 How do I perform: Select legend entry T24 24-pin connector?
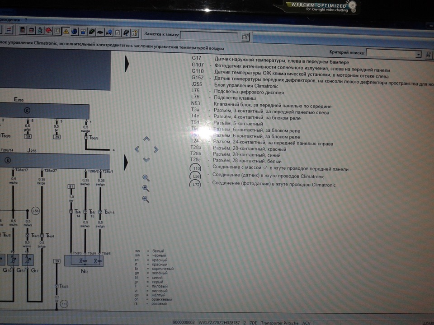[262, 142]
